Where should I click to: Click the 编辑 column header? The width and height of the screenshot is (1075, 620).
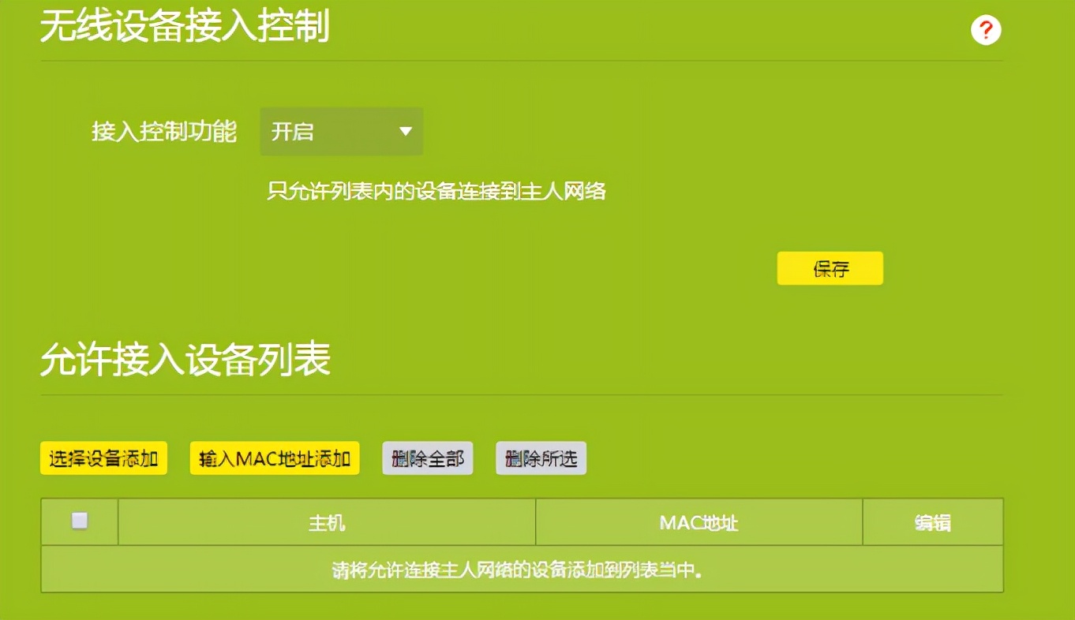point(931,521)
